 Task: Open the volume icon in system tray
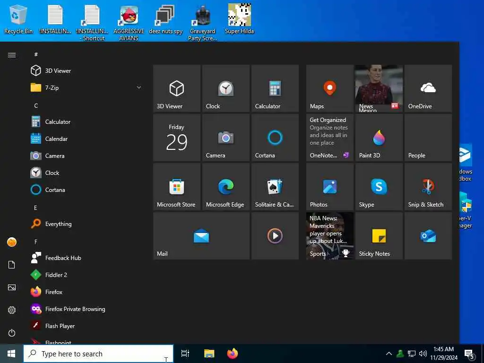[x=423, y=354]
